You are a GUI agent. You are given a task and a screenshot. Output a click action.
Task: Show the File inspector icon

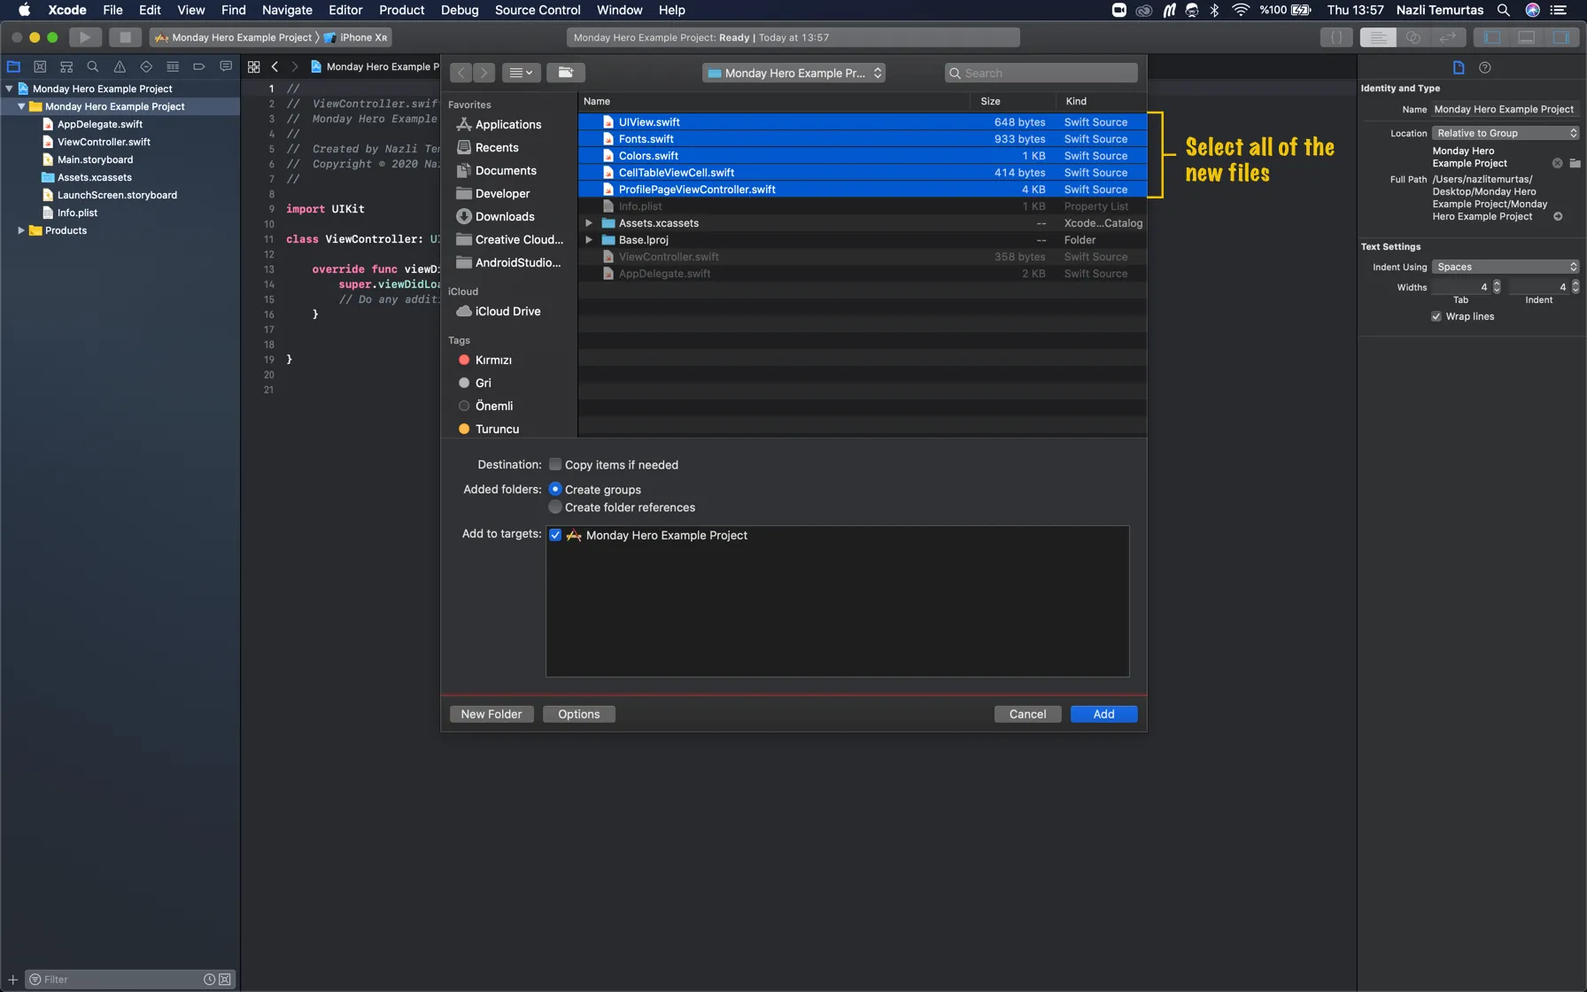tap(1459, 67)
